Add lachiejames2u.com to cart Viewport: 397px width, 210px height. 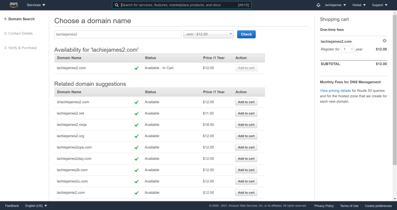click(246, 181)
